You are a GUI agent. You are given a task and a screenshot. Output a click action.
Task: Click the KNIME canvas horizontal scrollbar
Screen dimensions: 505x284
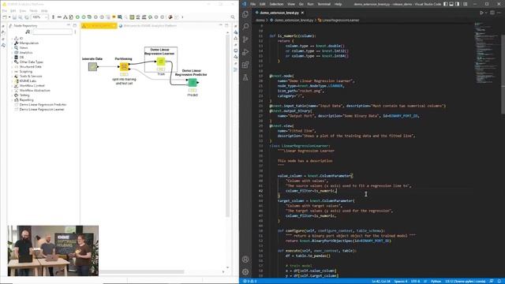(x=142, y=271)
